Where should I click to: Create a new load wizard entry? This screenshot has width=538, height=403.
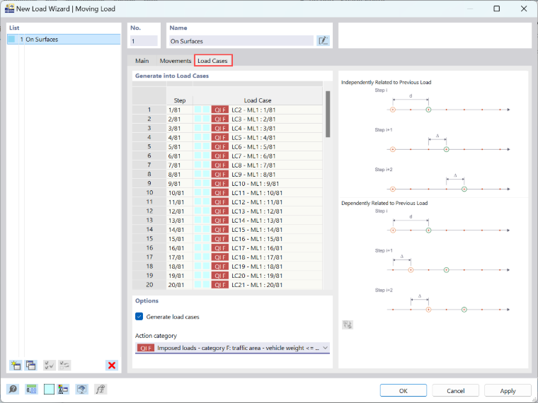[x=16, y=365]
